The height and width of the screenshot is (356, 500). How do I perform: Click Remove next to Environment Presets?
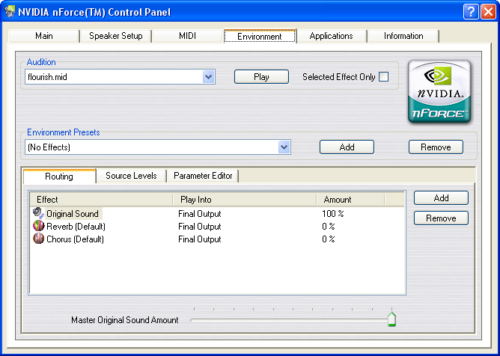436,147
